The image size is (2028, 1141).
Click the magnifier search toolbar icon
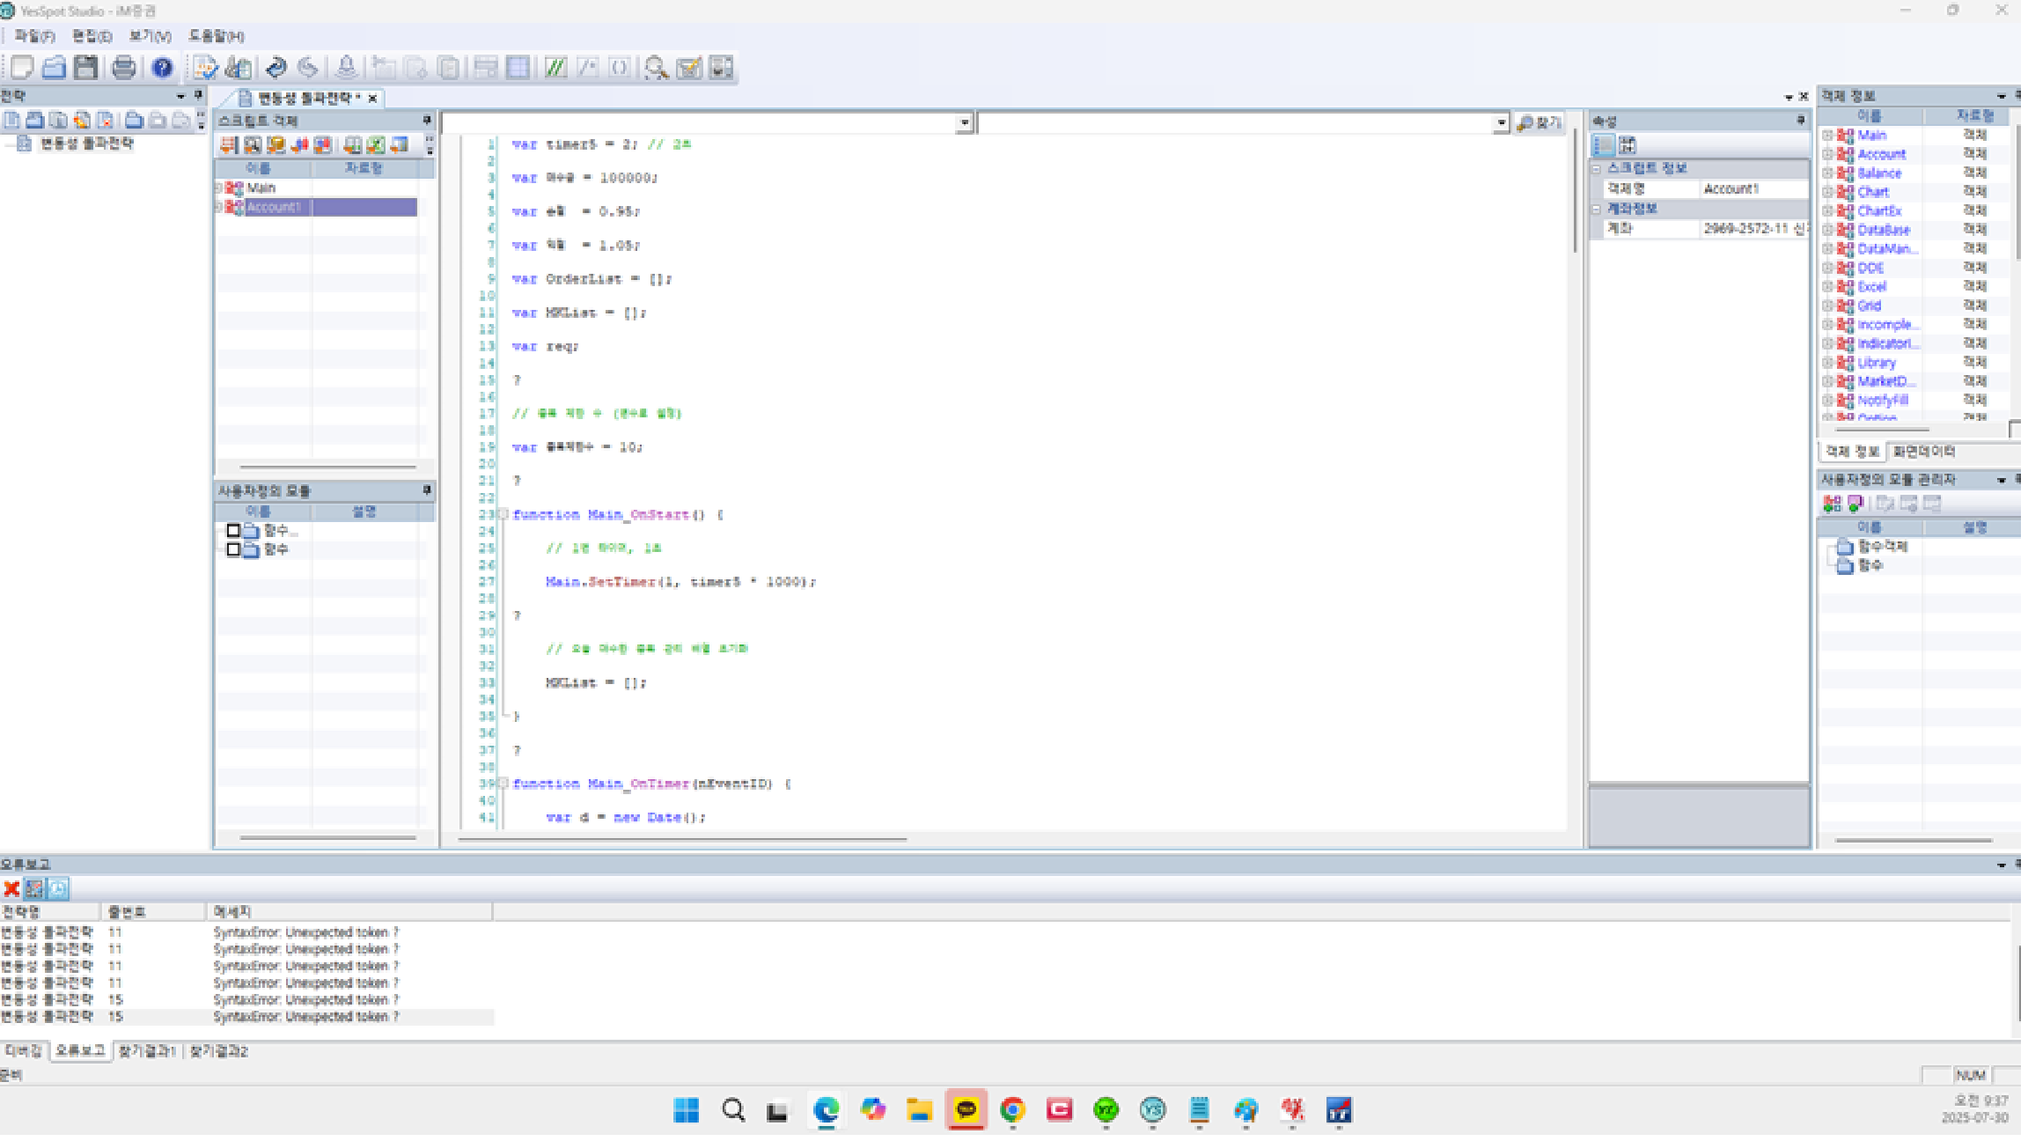click(656, 68)
